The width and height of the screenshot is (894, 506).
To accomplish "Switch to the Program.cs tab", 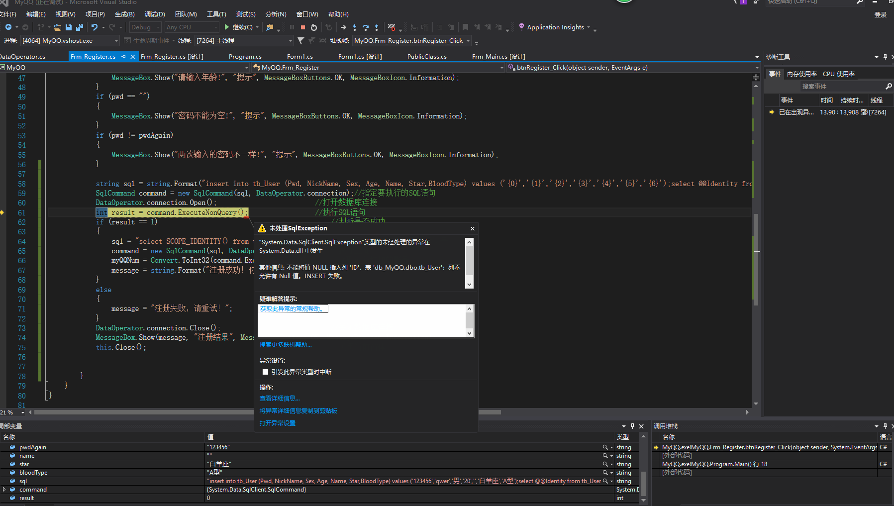I will coord(245,57).
